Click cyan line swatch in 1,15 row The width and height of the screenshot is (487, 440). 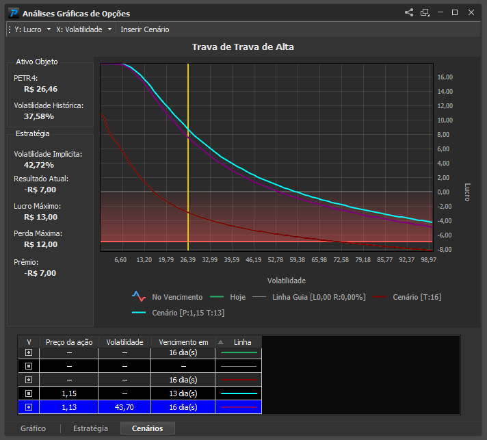click(x=239, y=393)
